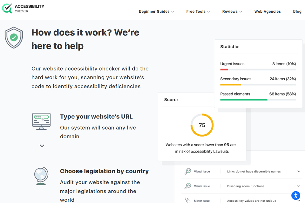Image resolution: width=305 pixels, height=203 pixels.
Task: Expand the Beginner Guides chevron arrow
Action: click(173, 12)
